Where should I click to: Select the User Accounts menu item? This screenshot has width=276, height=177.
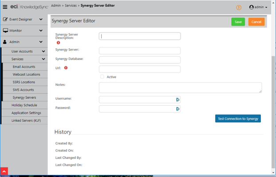pos(22,51)
